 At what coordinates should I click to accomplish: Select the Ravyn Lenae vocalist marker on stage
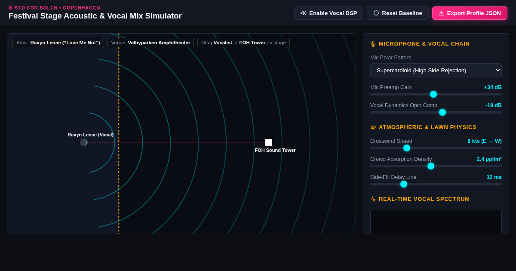pos(84,142)
